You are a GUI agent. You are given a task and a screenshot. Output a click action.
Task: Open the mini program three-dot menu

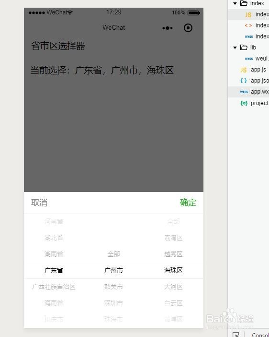coord(168,28)
